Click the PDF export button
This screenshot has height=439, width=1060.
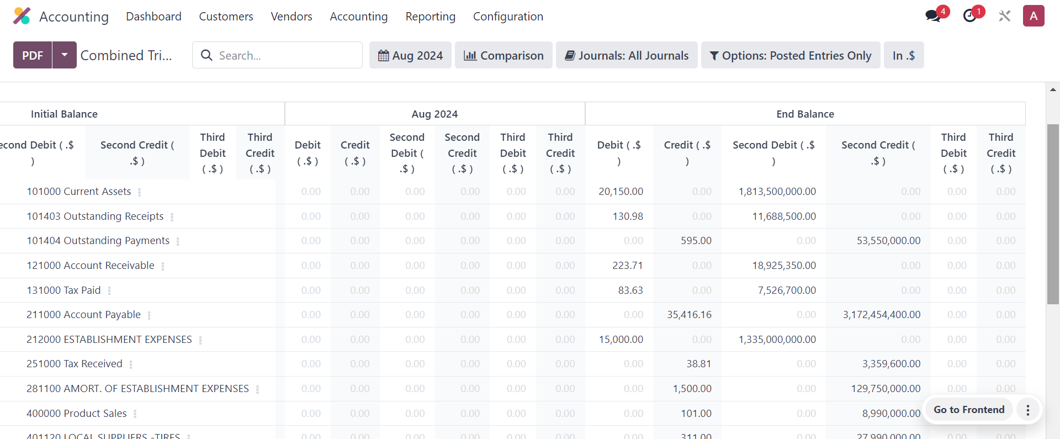point(33,55)
